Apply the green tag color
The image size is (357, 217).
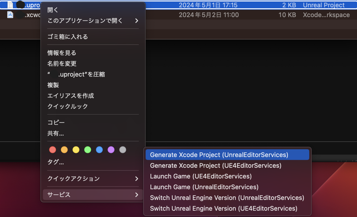[87, 150]
